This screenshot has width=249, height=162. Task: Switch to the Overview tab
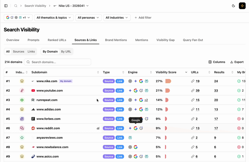[13, 40]
